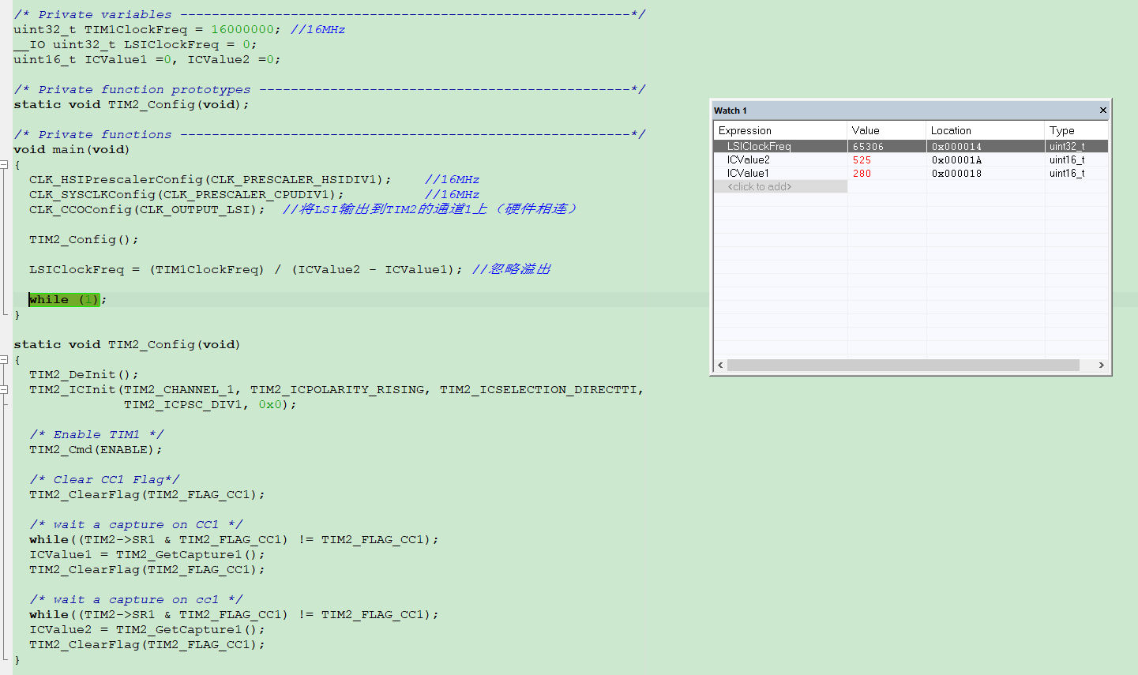Select the ICValue2 watch expression

pyautogui.click(x=748, y=159)
